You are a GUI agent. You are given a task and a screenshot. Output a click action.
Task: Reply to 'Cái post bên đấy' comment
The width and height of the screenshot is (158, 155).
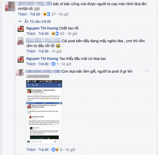coord(43,51)
